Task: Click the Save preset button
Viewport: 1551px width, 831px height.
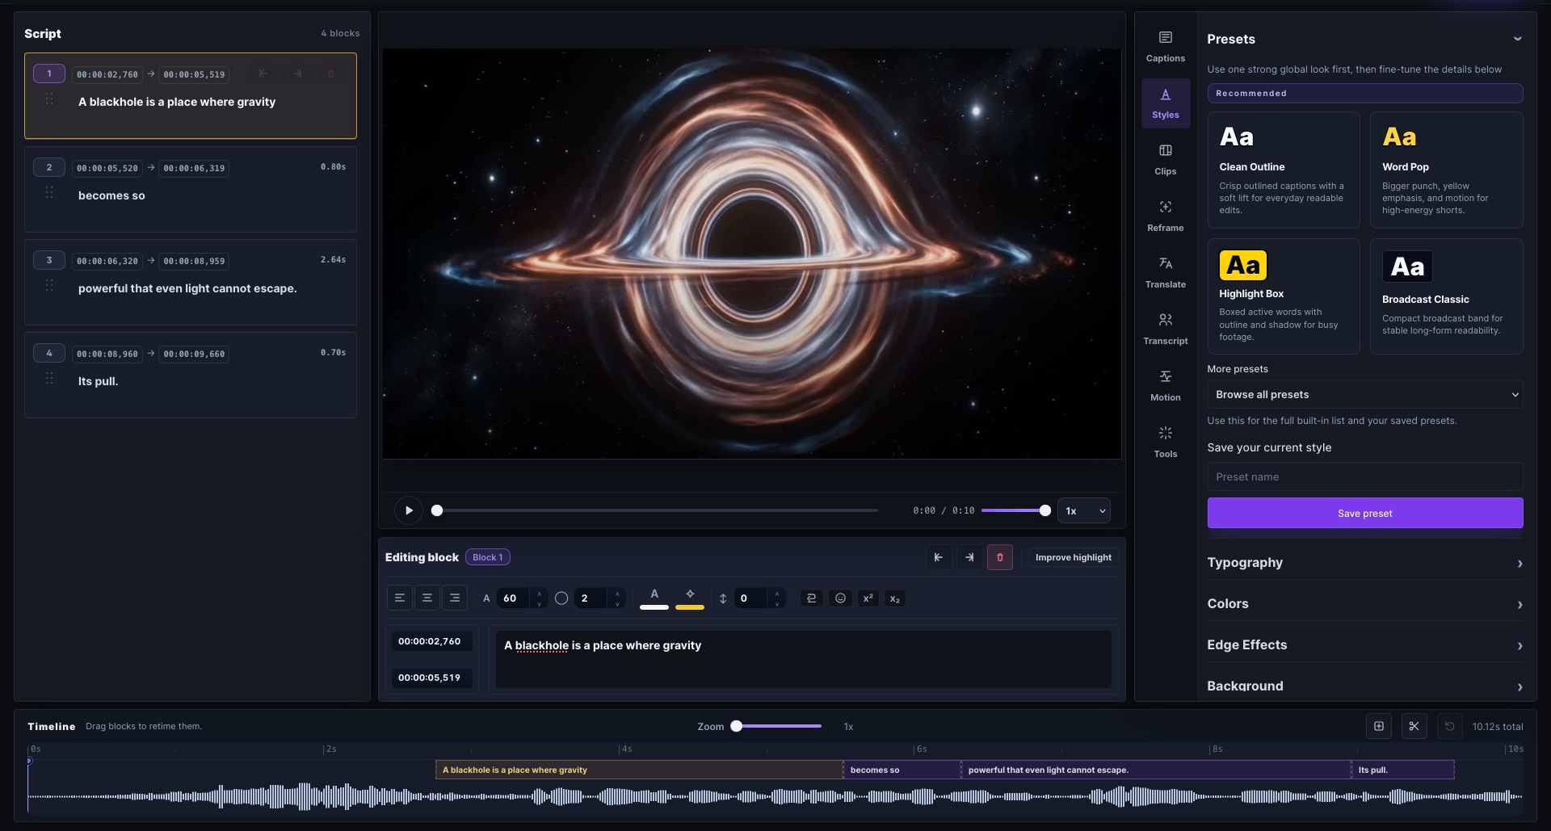Action: (1364, 513)
